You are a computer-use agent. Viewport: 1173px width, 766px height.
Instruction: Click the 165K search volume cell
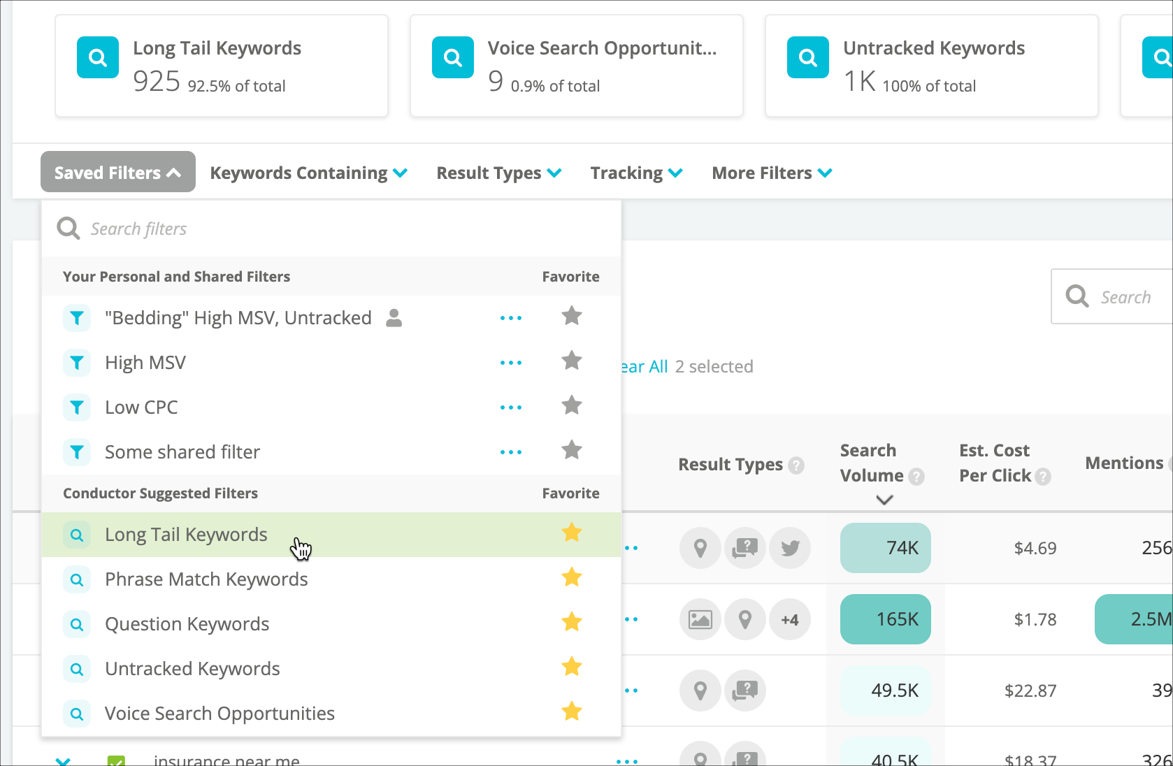[886, 619]
